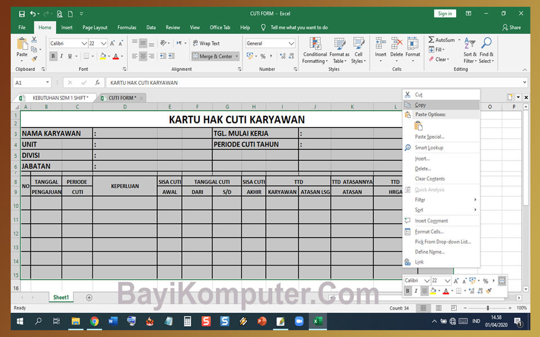Open the General number format dropdown
The width and height of the screenshot is (540, 337).
point(291,43)
